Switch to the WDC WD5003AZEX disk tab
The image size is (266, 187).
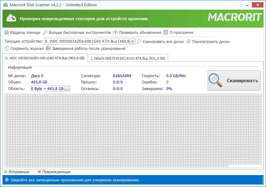tap(45, 58)
